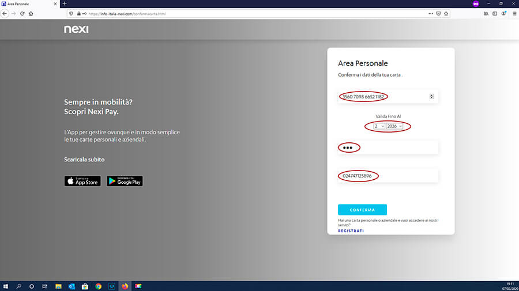Image resolution: width=519 pixels, height=291 pixels.
Task: Open Cortana from the taskbar
Action: 32,286
